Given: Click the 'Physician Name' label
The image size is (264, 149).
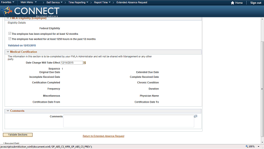Looking at the screenshot, I should click(149, 96).
